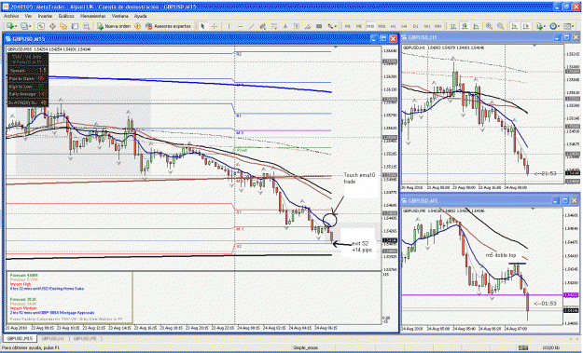Viewport: 583px width, 353px height.
Task: Open the Ver menu
Action: click(x=28, y=16)
